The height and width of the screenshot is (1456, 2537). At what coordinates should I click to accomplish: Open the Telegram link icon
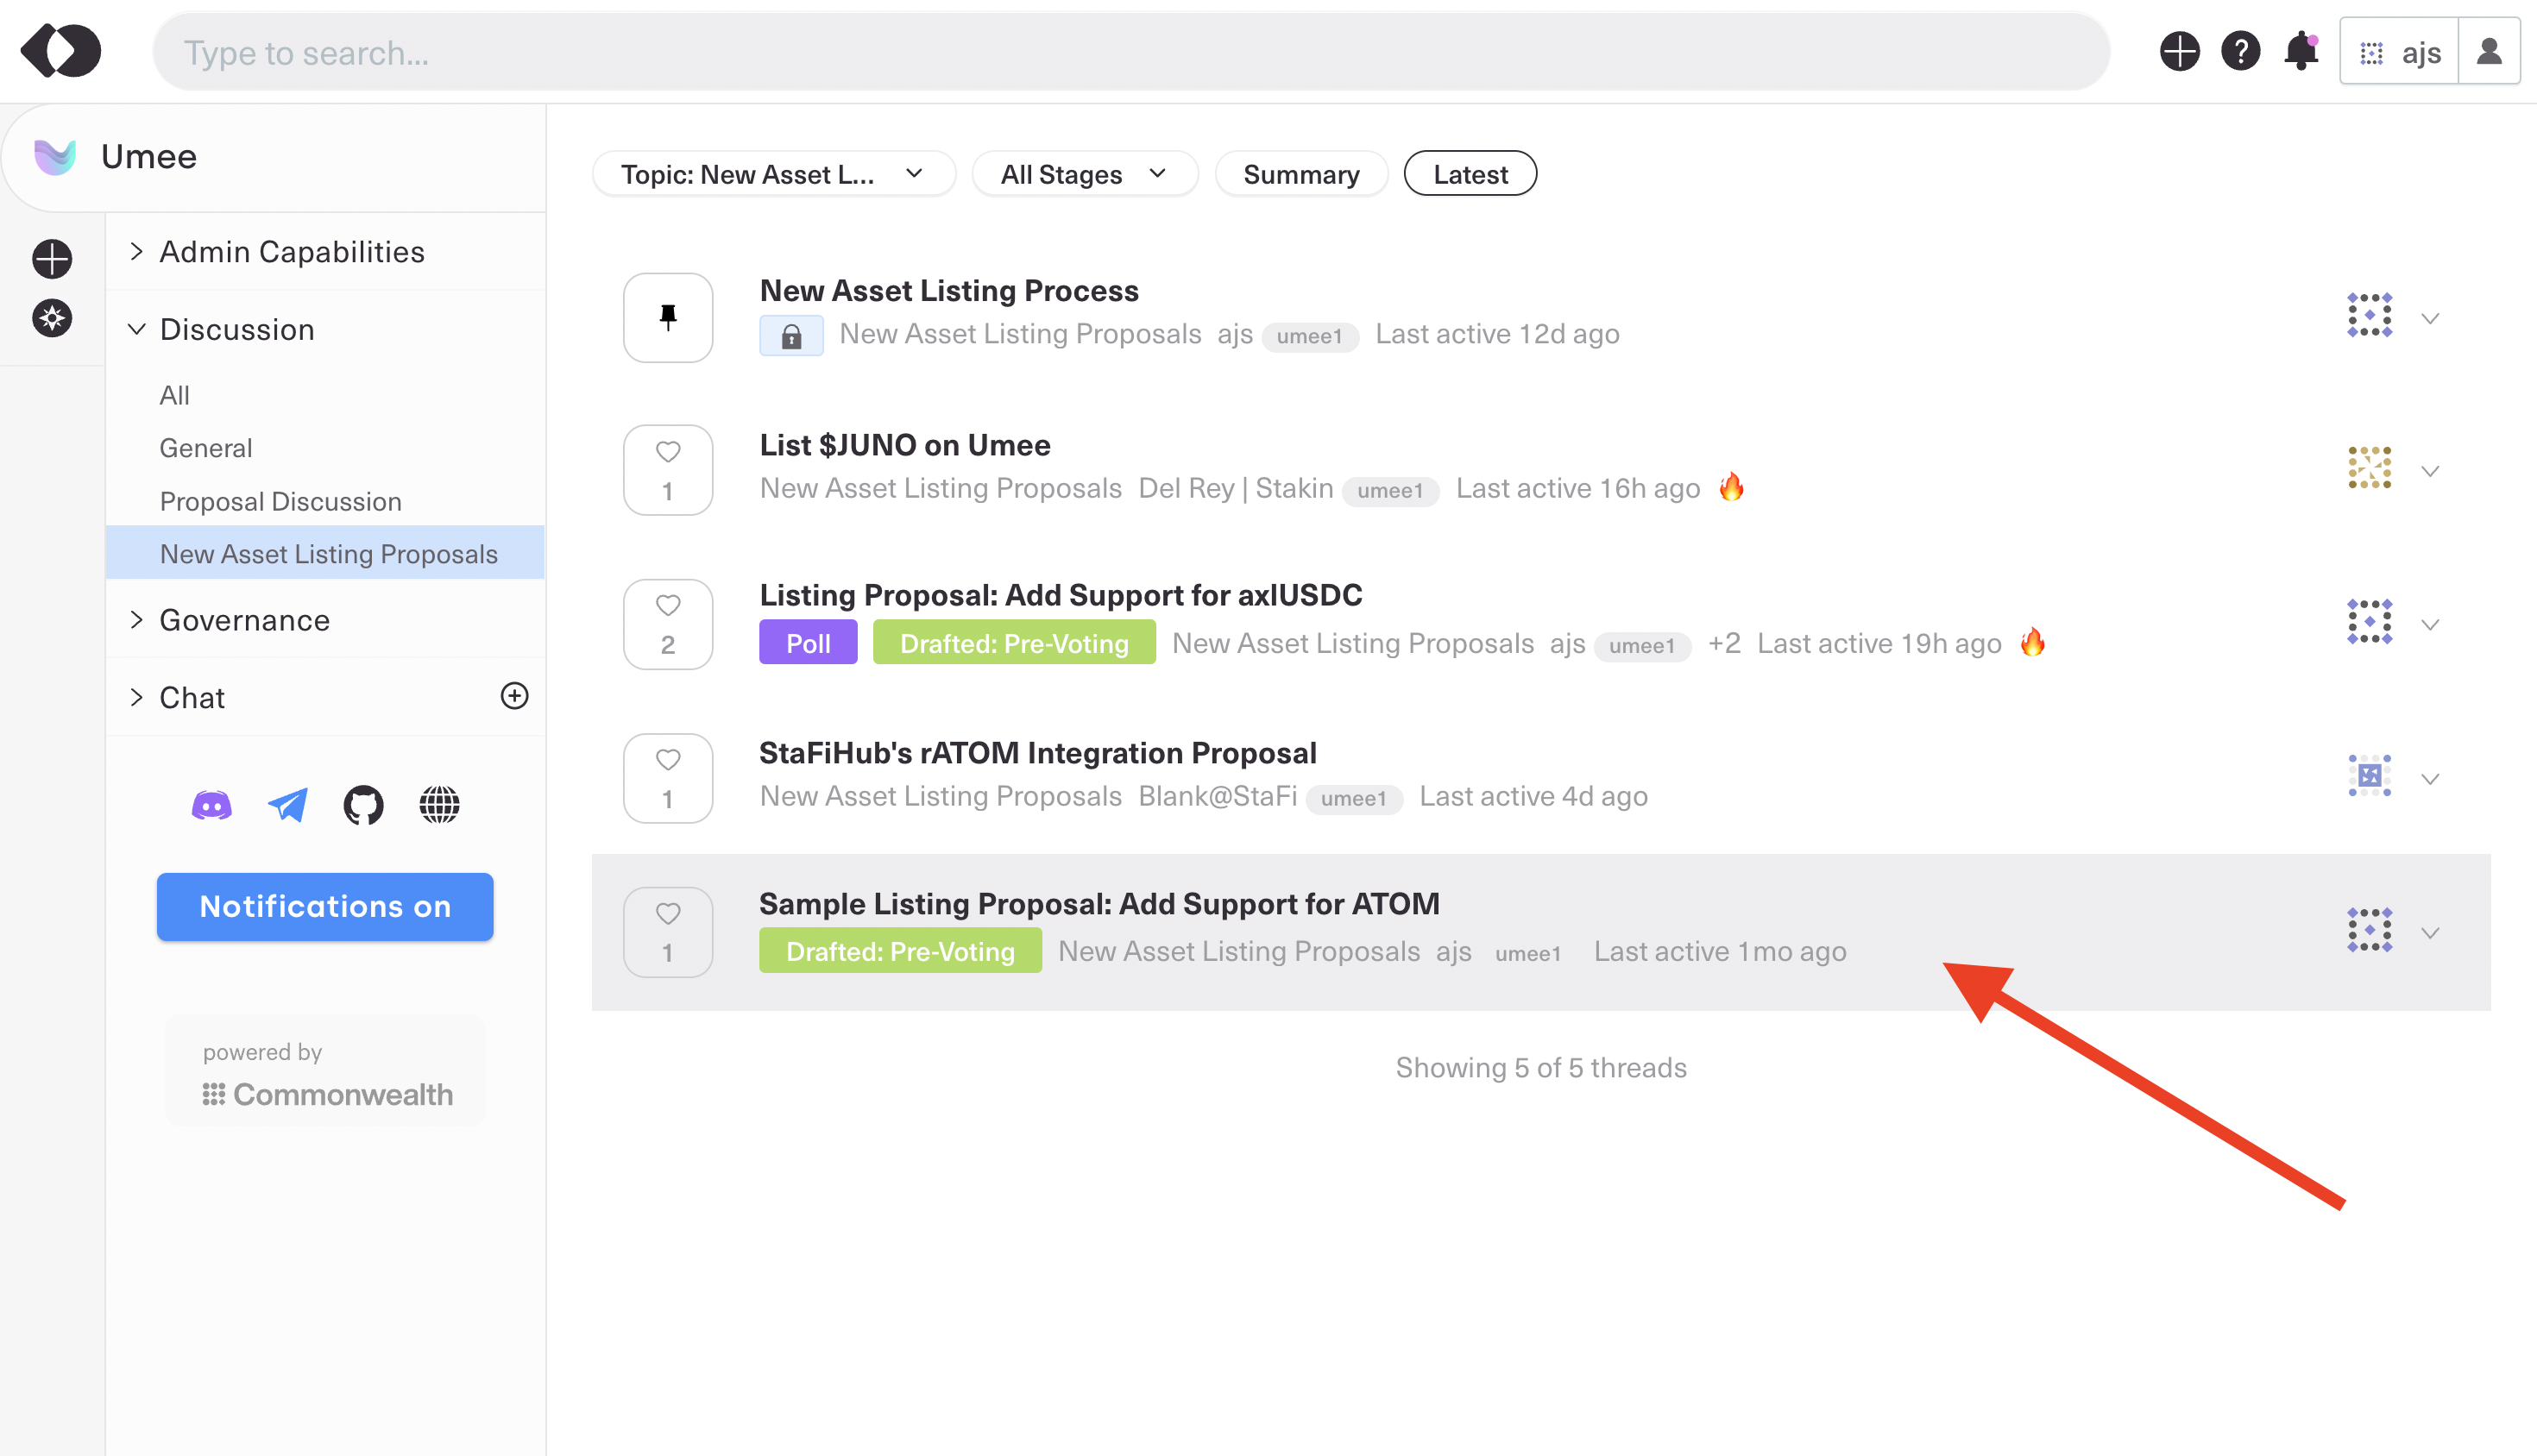pyautogui.click(x=288, y=805)
